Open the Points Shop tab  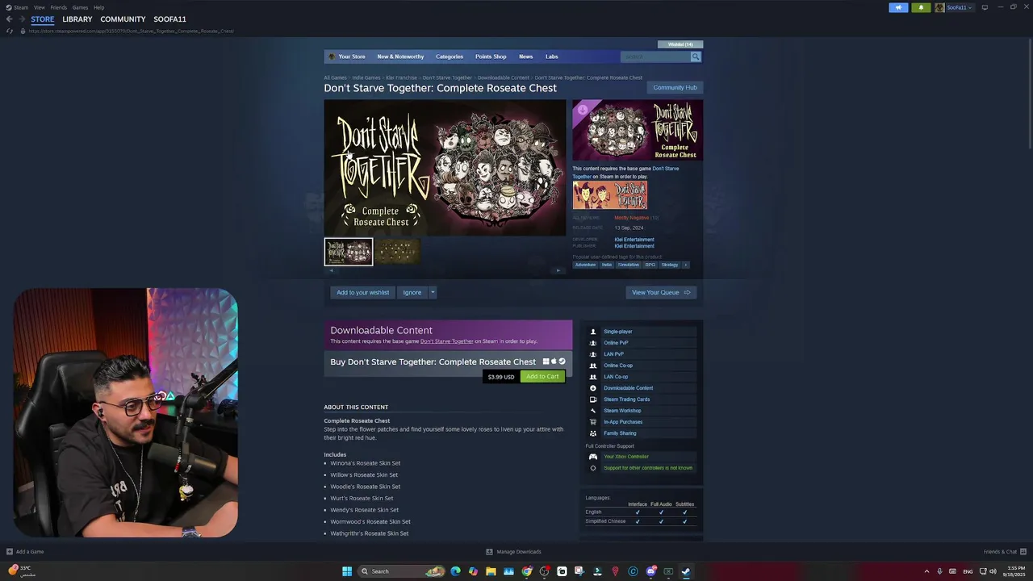491,56
